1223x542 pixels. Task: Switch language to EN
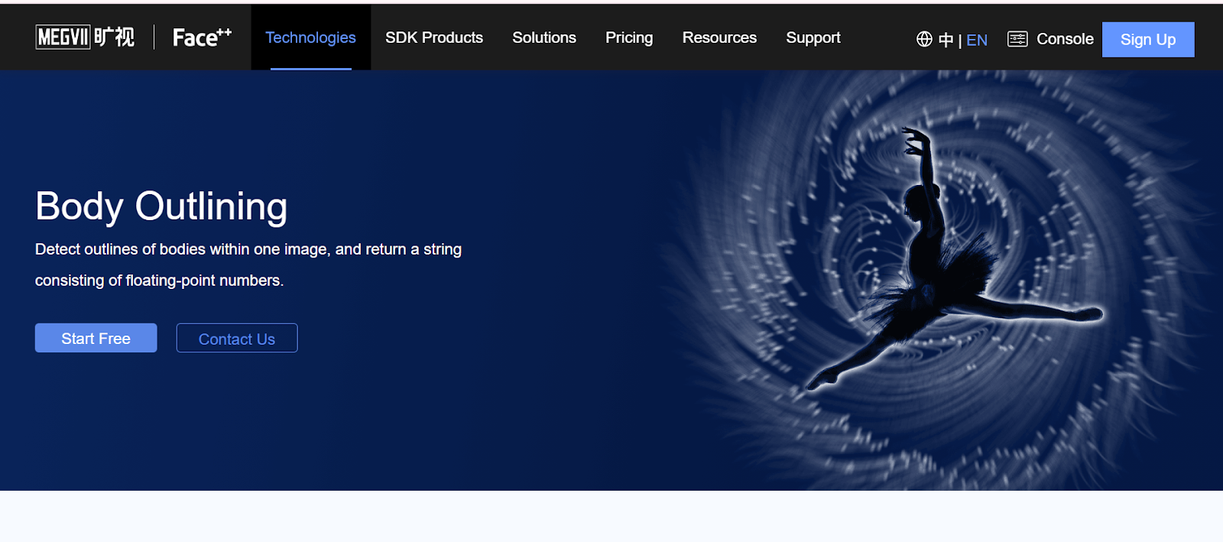pos(977,40)
